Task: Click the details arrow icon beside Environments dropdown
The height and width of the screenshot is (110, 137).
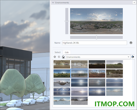Action: [x=133, y=57]
